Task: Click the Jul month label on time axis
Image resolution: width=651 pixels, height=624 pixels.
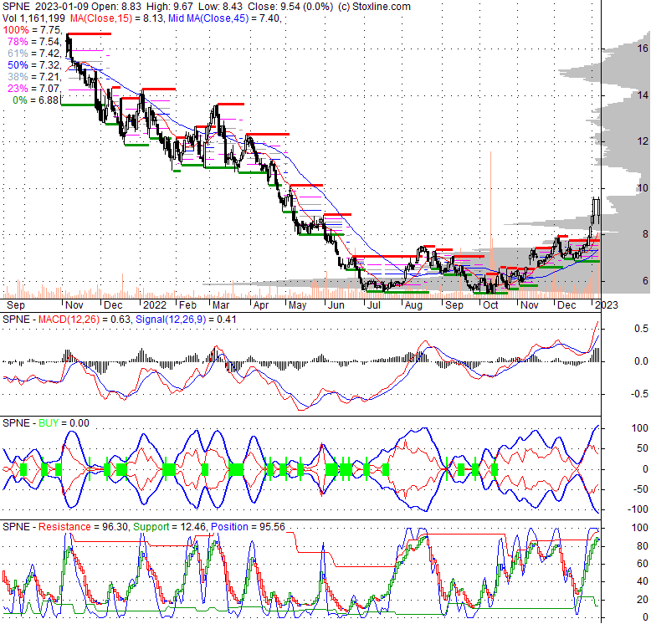Action: pyautogui.click(x=374, y=305)
